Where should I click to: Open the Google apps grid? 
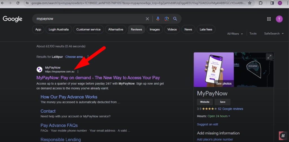269,19
